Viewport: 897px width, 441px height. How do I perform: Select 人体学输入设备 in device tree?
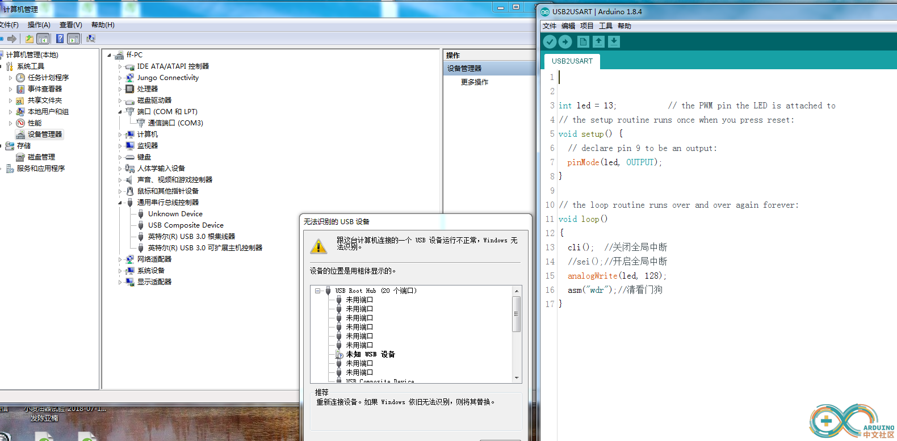click(x=161, y=169)
